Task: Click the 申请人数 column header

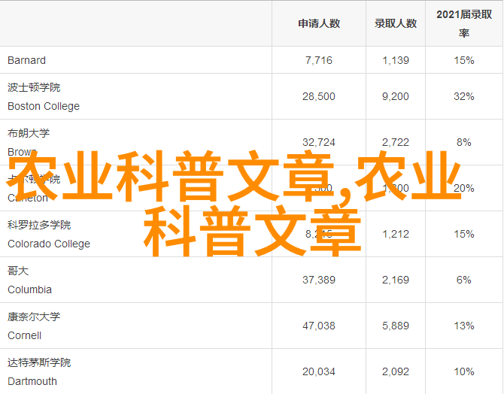Action: pyautogui.click(x=319, y=23)
